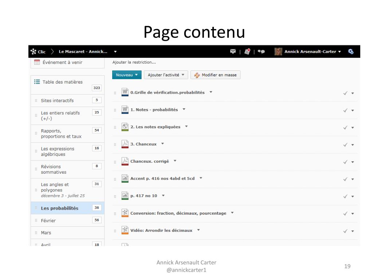373x279 pixels.
Task: Expand the arrow next to 1. Notes - probabilités title
Action: pyautogui.click(x=184, y=109)
